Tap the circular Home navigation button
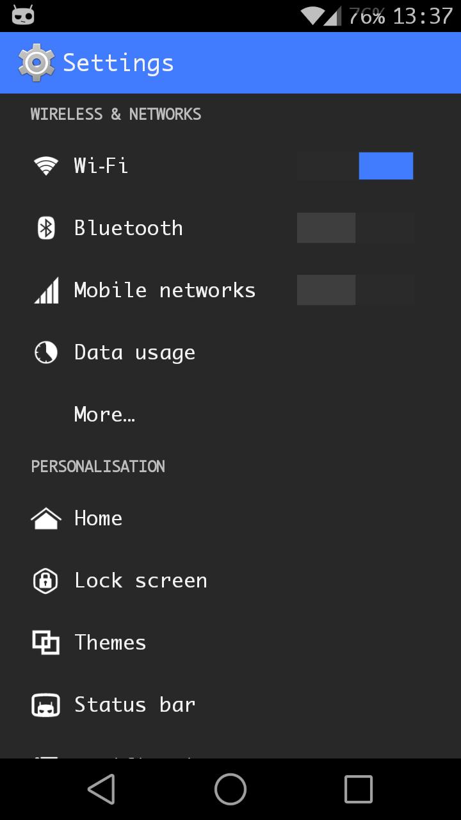This screenshot has width=461, height=820. tap(230, 789)
